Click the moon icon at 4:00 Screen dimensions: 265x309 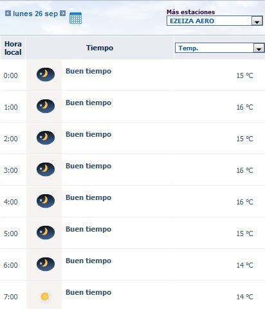click(x=46, y=201)
